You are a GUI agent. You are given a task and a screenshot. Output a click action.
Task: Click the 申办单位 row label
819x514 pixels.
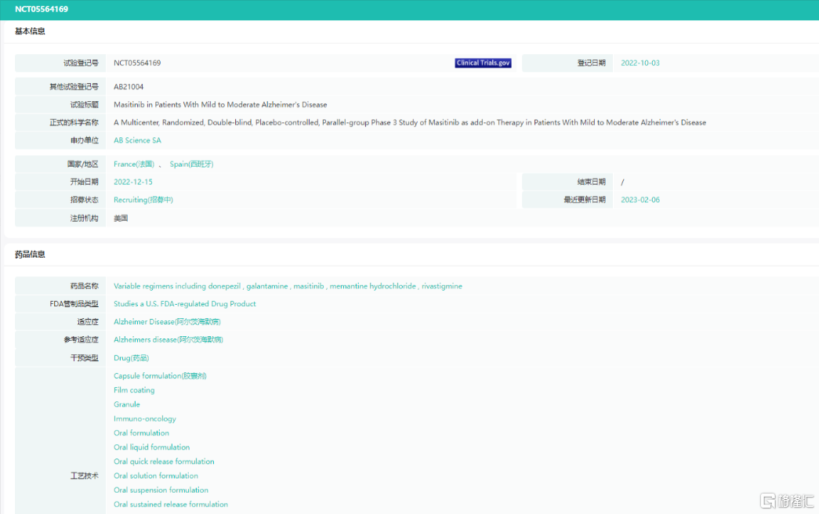[x=84, y=140]
